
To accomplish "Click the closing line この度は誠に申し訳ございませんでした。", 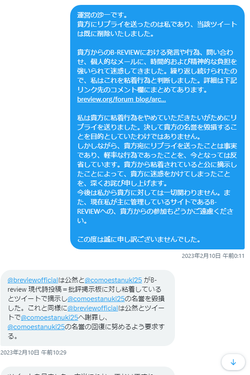I will pos(139,240).
